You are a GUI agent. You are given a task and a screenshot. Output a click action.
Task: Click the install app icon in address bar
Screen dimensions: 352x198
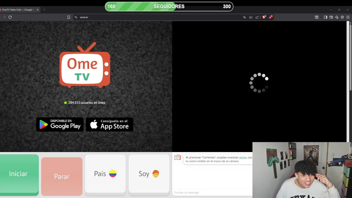coord(251,17)
